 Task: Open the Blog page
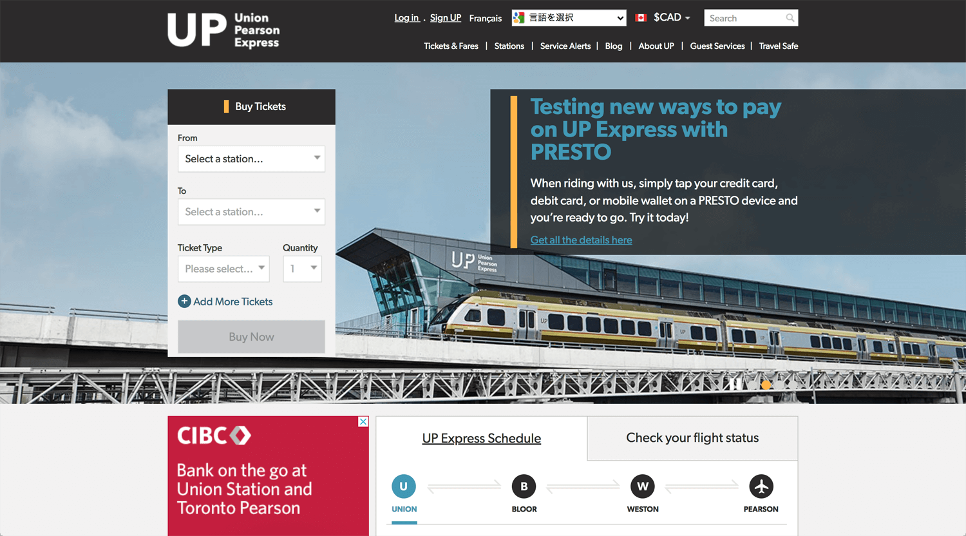coord(614,46)
